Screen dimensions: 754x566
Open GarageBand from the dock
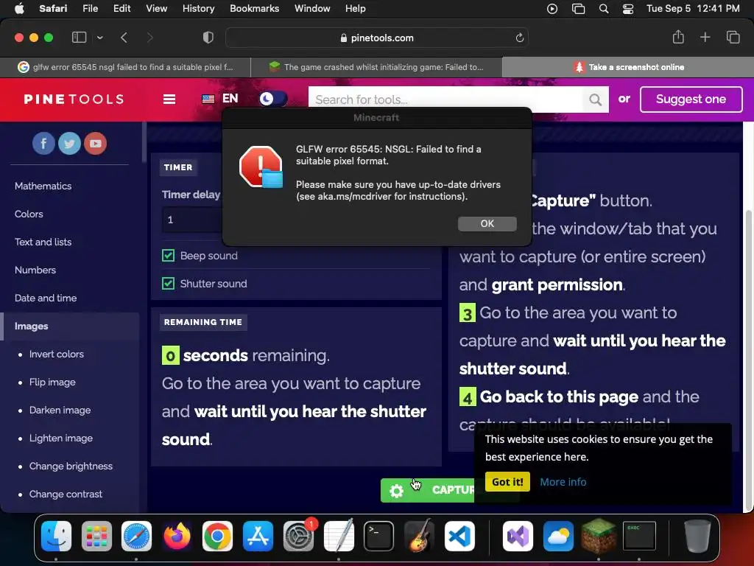pyautogui.click(x=419, y=536)
